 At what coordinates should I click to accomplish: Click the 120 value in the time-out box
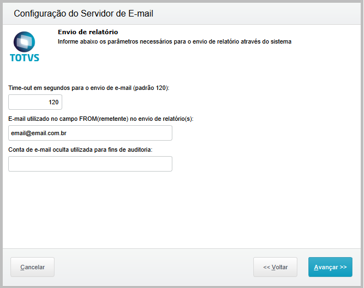[53, 102]
